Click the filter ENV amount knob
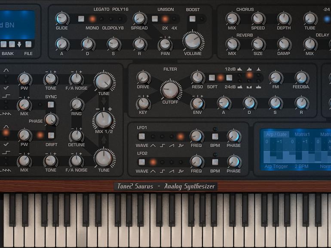Viewport: 331px width, 248px height. click(x=197, y=103)
